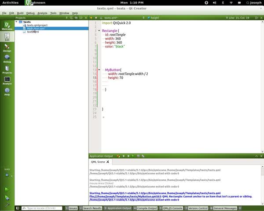The height and width of the screenshot is (211, 264).
Task: Go to the Projects mode
Action: 7,69
